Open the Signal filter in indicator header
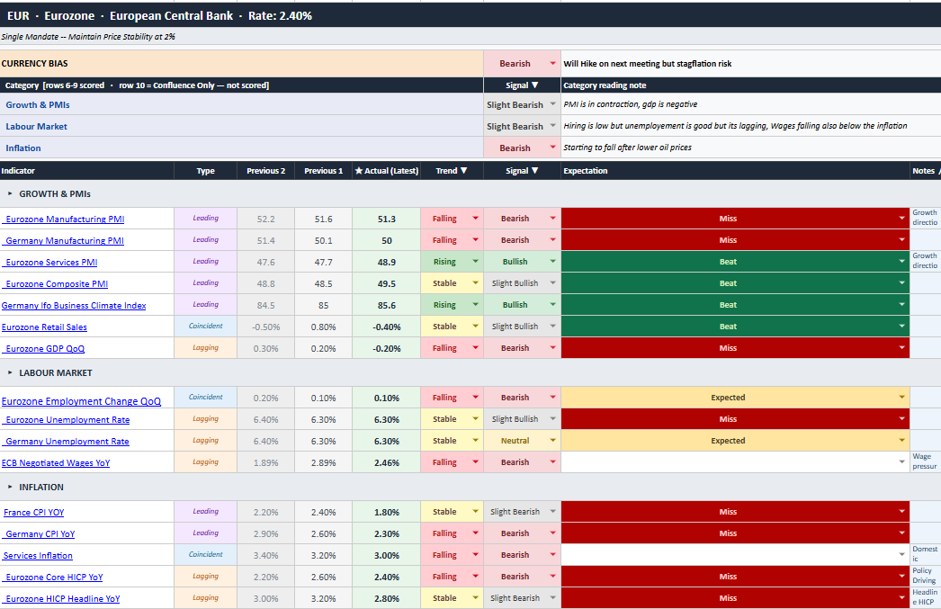941x609 pixels. pos(534,171)
